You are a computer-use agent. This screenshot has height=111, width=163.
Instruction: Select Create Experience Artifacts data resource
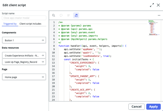(24, 56)
